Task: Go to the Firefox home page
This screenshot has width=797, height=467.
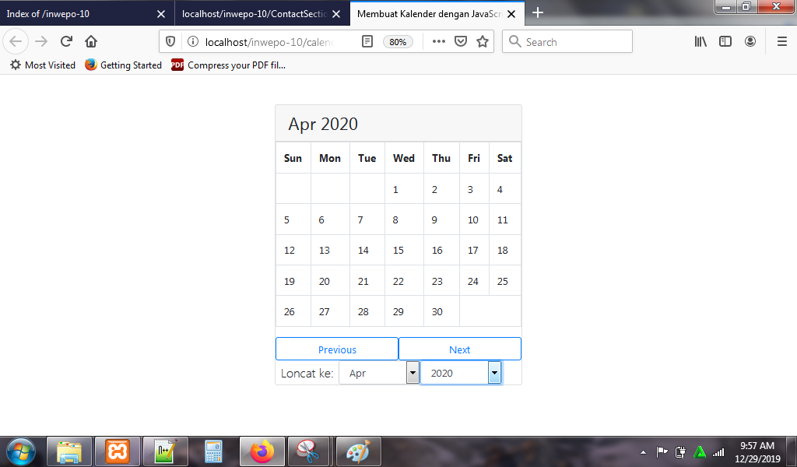Action: (x=91, y=41)
